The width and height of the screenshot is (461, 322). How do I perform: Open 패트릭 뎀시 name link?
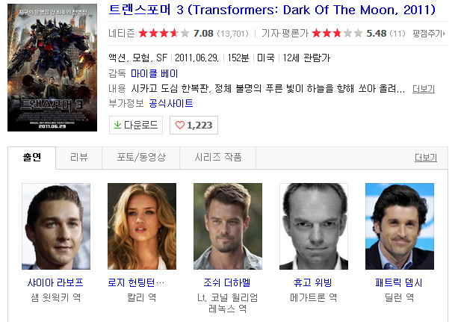click(399, 283)
